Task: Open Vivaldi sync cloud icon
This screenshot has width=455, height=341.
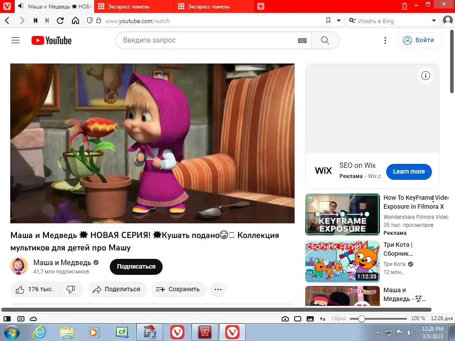Action: click(33, 319)
